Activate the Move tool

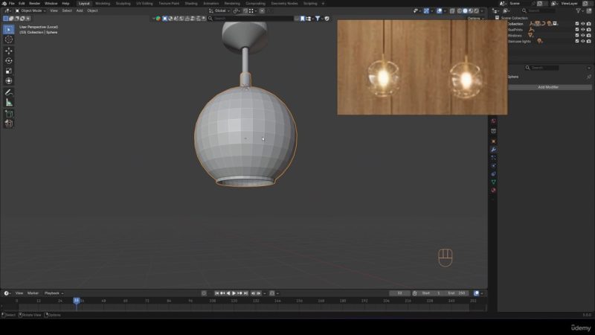[x=9, y=51]
